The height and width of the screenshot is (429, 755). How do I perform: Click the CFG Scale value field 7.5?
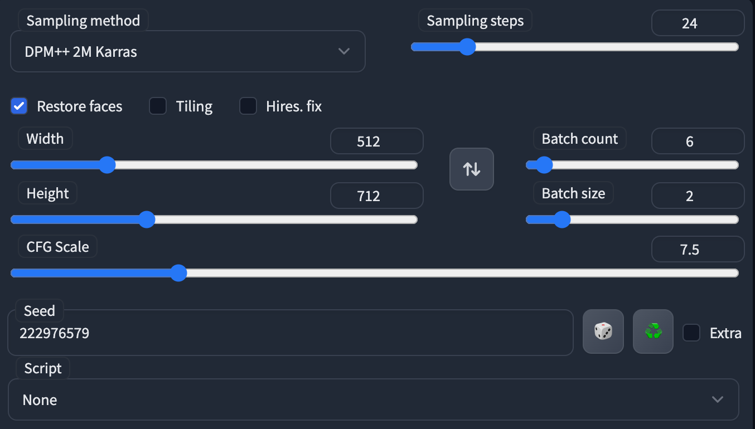(x=698, y=249)
